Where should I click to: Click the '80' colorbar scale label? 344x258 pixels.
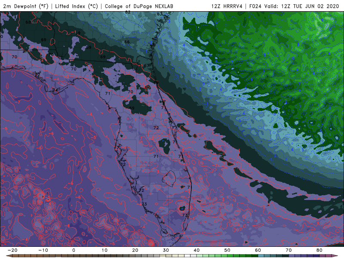pos(319,250)
